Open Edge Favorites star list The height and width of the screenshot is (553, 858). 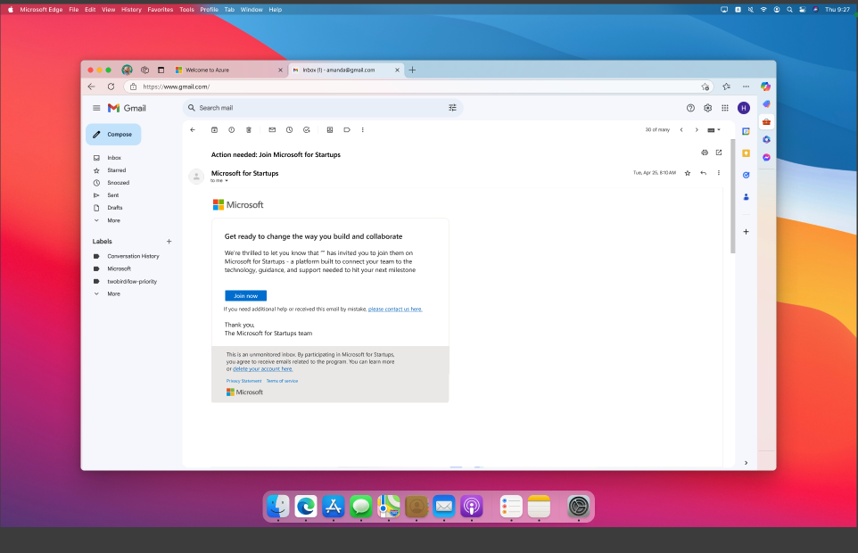click(x=727, y=87)
